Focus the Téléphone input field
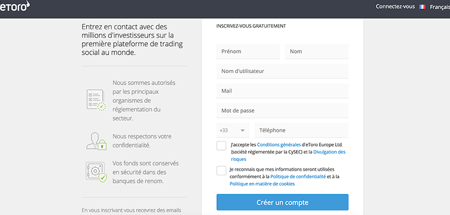Viewport: 450px width, 215px height. coord(301,130)
